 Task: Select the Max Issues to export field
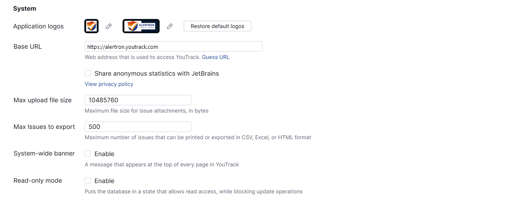coord(138,127)
